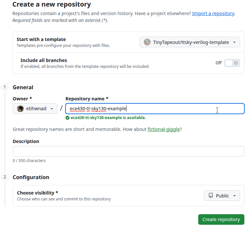This screenshot has height=227, width=246.
Task: Use the suggested fictional-giggle name link
Action: [164, 129]
